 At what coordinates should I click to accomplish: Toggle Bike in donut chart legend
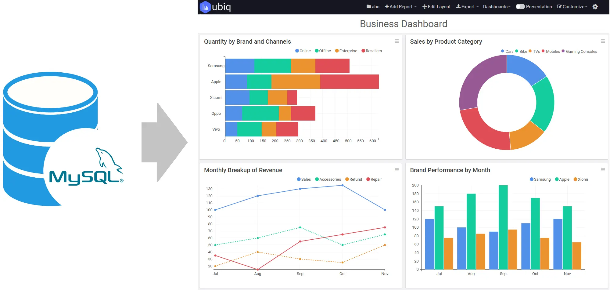point(521,51)
